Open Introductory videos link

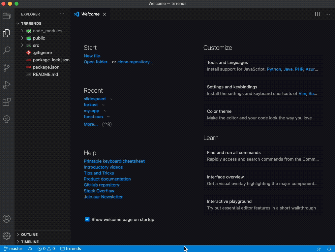103,167
